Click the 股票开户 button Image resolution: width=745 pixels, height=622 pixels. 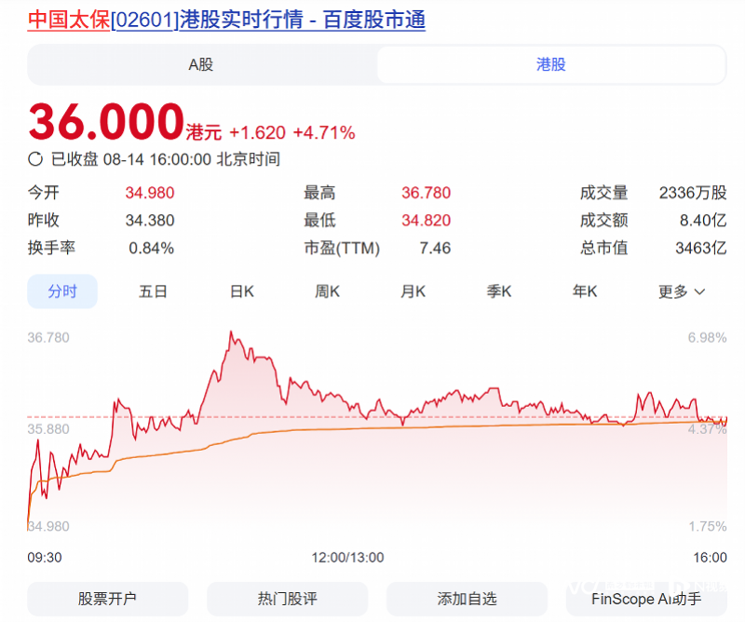[x=107, y=599]
